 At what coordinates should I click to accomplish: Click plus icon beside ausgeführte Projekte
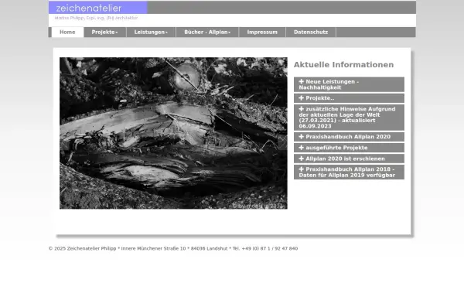[x=302, y=148]
